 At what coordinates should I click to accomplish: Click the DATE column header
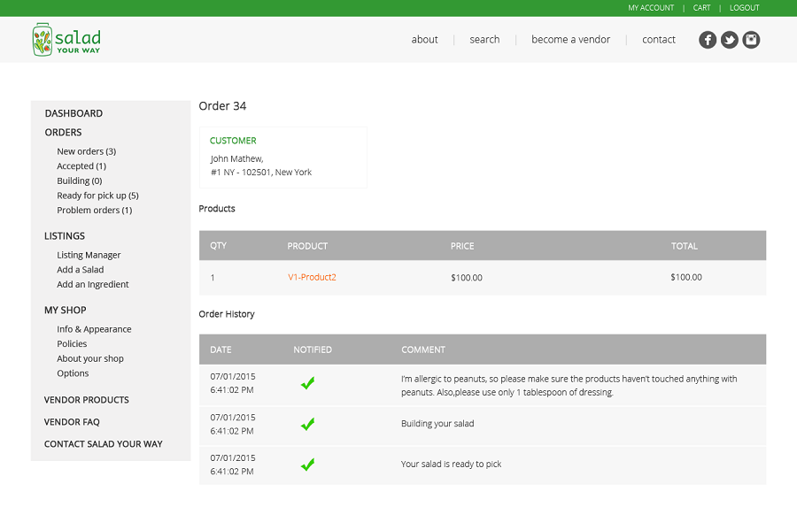pyautogui.click(x=221, y=349)
